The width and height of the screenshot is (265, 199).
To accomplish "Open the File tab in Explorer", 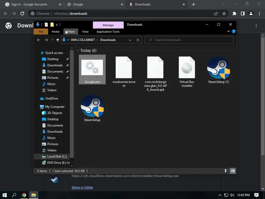I will (41, 32).
